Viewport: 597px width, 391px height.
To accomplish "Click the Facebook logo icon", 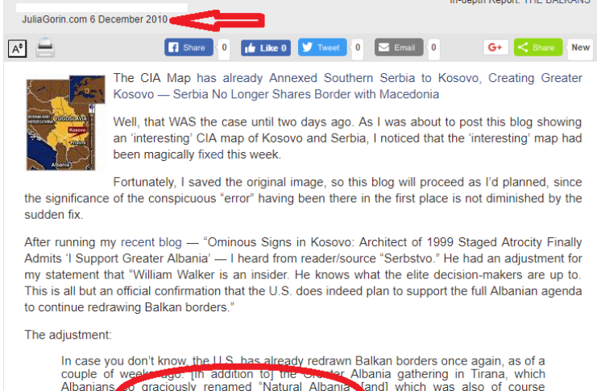I will point(173,47).
